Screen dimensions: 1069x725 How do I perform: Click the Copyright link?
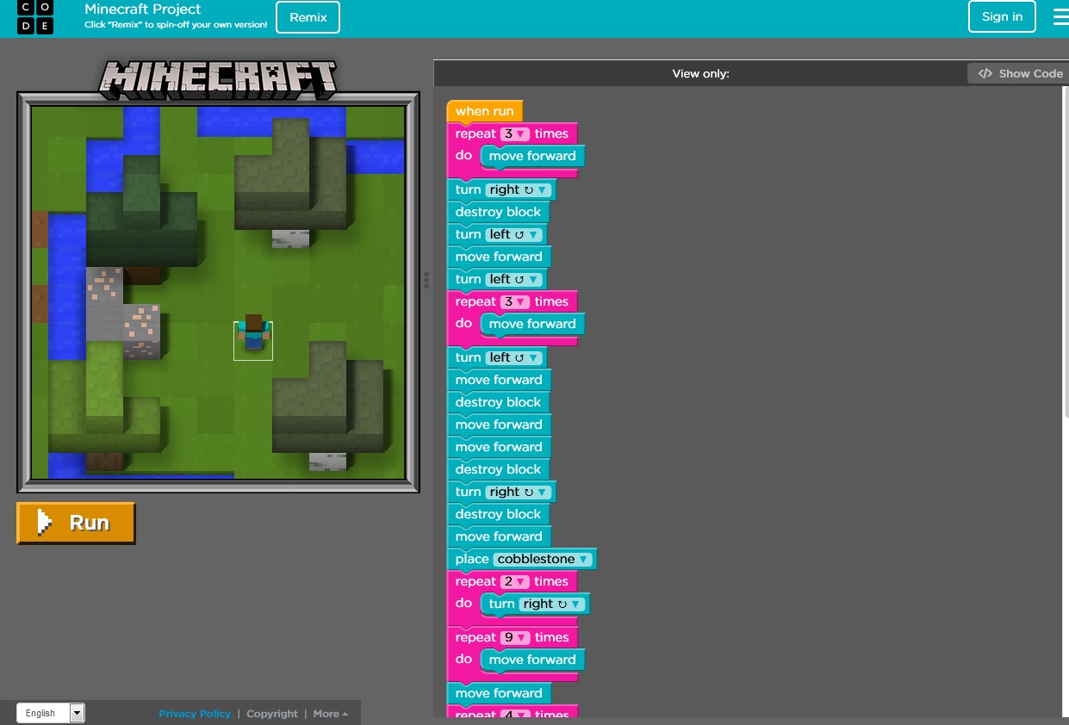pyautogui.click(x=271, y=713)
